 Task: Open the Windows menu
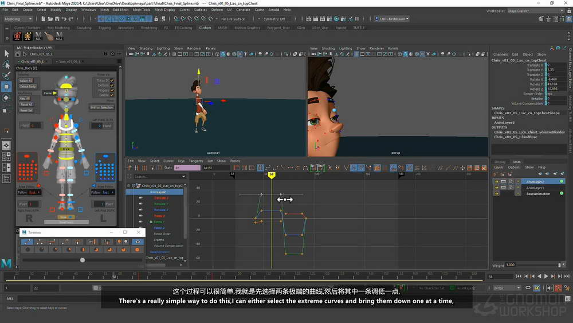(88, 10)
